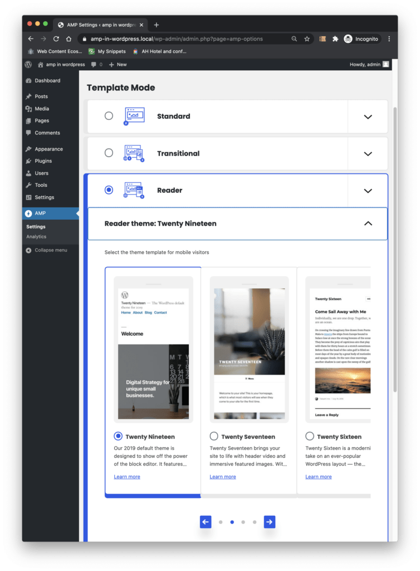Image resolution: width=420 pixels, height=571 pixels.
Task: Jump to fourth carousel page dot
Action: pos(255,522)
